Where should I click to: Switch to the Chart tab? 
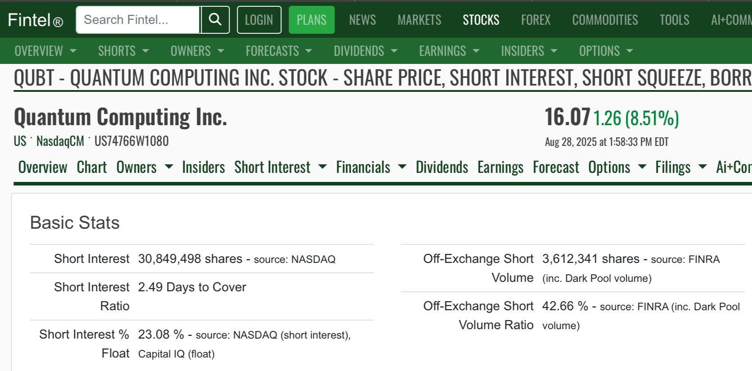[92, 167]
